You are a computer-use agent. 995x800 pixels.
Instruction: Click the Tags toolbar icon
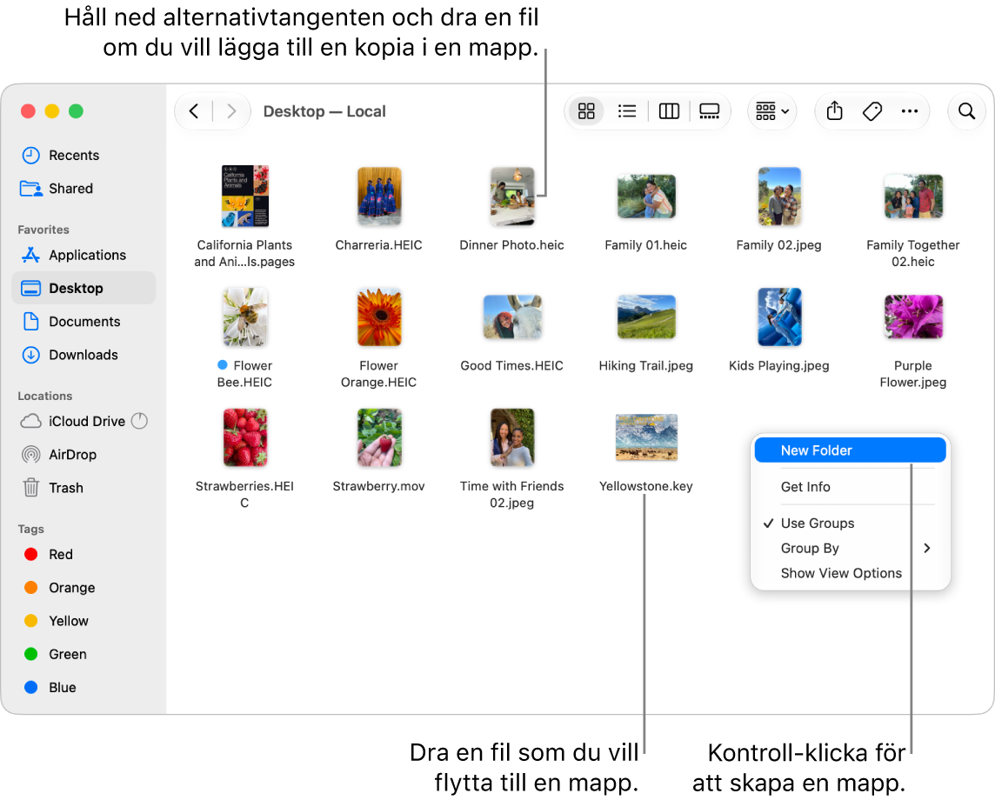(x=872, y=111)
